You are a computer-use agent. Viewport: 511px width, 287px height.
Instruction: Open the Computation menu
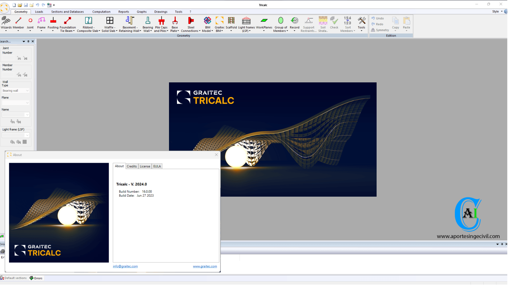tap(101, 11)
